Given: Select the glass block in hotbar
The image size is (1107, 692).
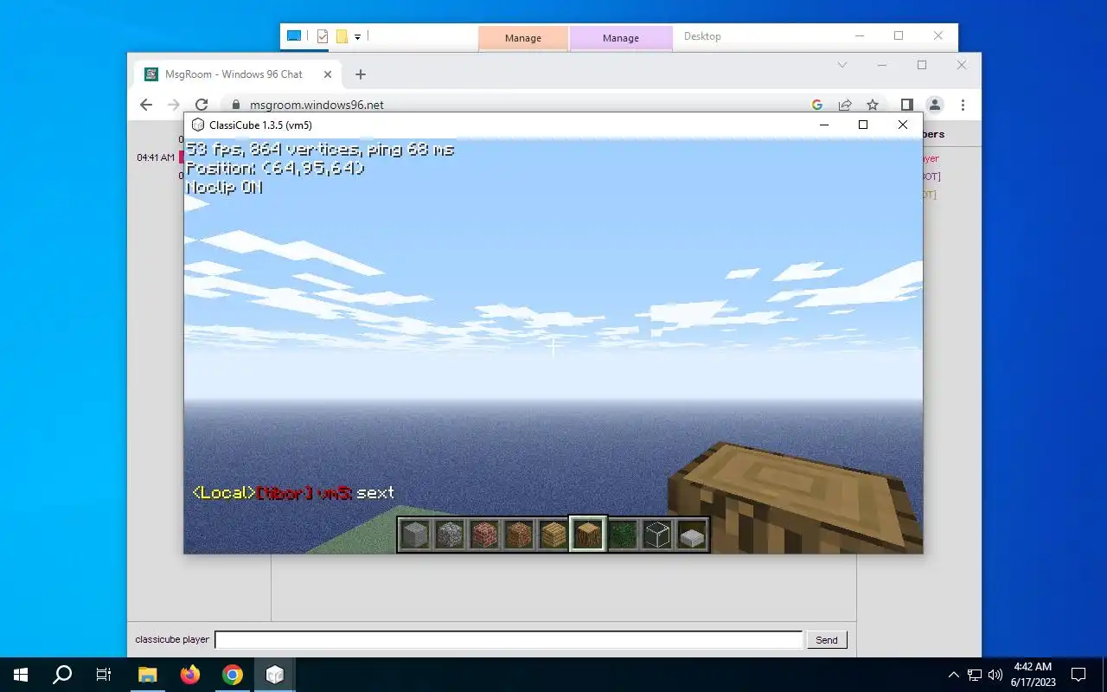Looking at the screenshot, I should coord(657,535).
